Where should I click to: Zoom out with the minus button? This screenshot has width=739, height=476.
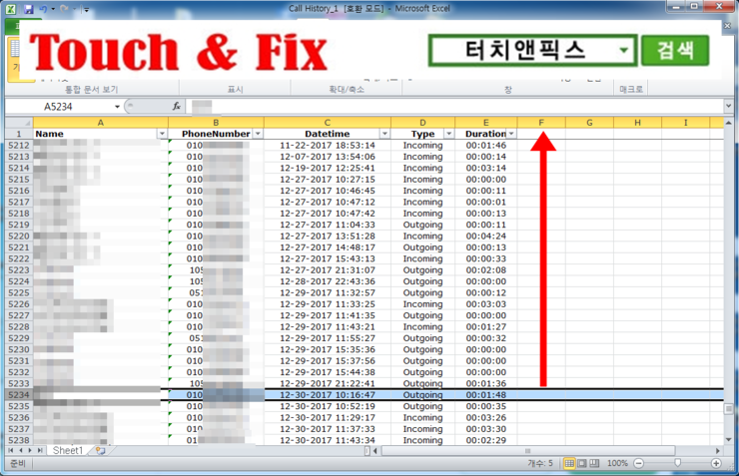pyautogui.click(x=638, y=464)
